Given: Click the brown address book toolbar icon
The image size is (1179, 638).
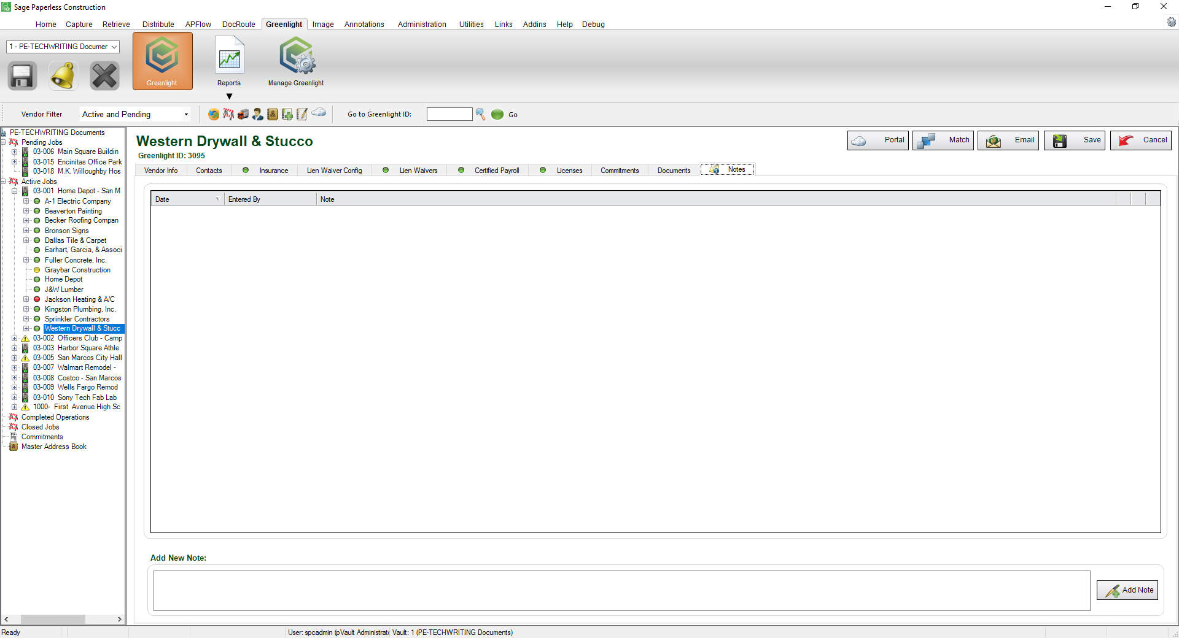Looking at the screenshot, I should pyautogui.click(x=273, y=114).
